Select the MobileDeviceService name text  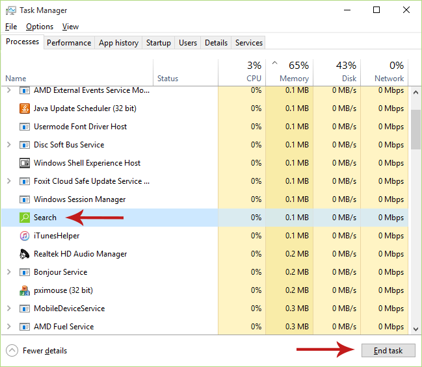pos(69,309)
